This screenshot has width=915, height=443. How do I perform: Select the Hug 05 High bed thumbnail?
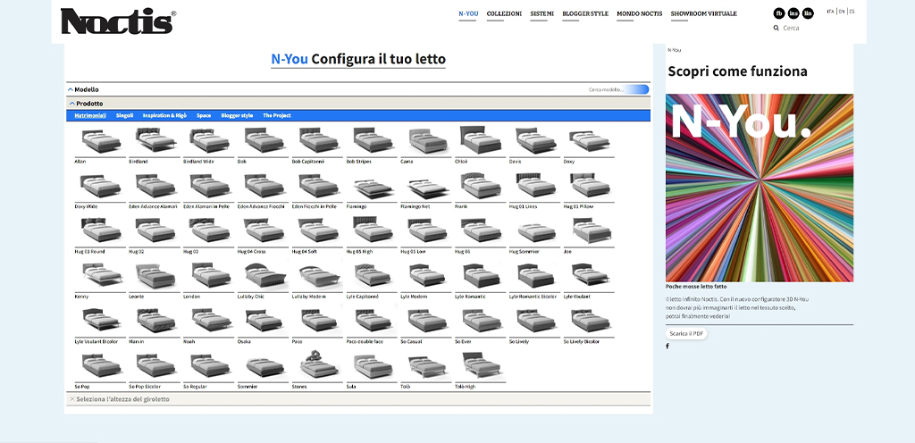tap(372, 231)
